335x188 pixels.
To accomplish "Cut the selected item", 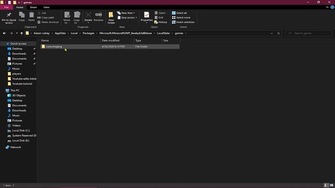I will click(42, 13).
